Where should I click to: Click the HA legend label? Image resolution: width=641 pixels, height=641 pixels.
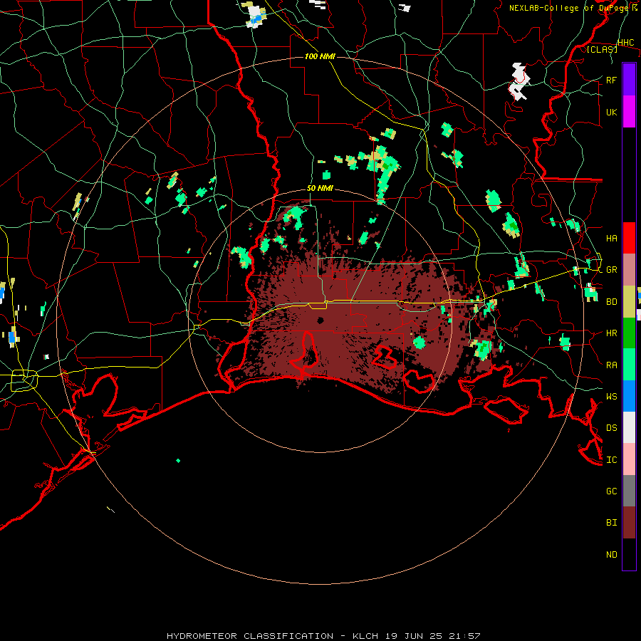(x=611, y=238)
